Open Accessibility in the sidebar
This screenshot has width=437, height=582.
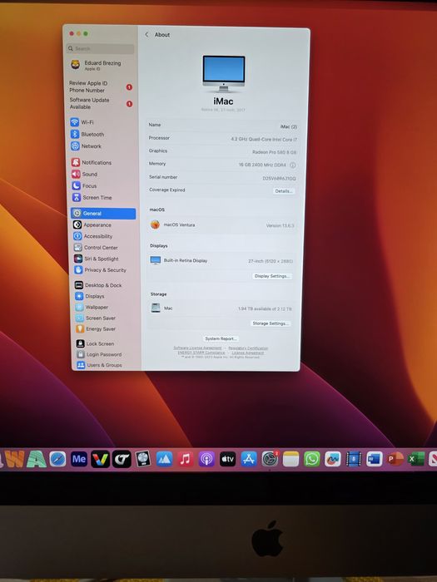pos(93,236)
